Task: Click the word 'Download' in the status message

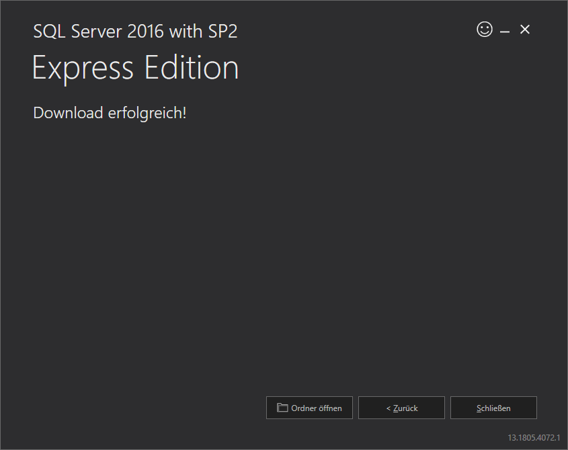Action: coord(68,113)
